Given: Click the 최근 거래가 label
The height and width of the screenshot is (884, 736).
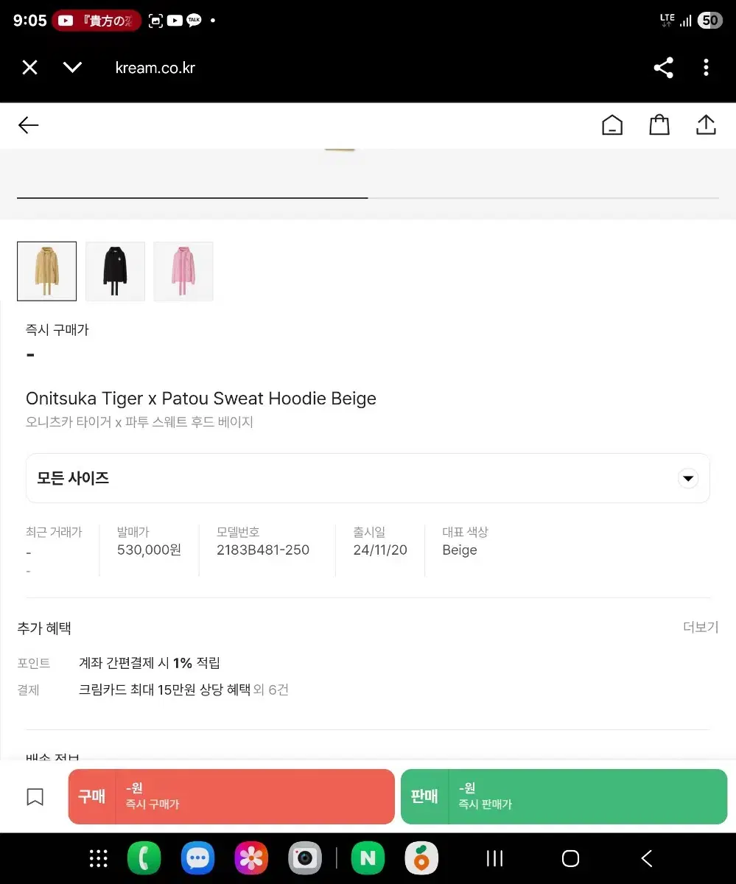Looking at the screenshot, I should pyautogui.click(x=54, y=532).
